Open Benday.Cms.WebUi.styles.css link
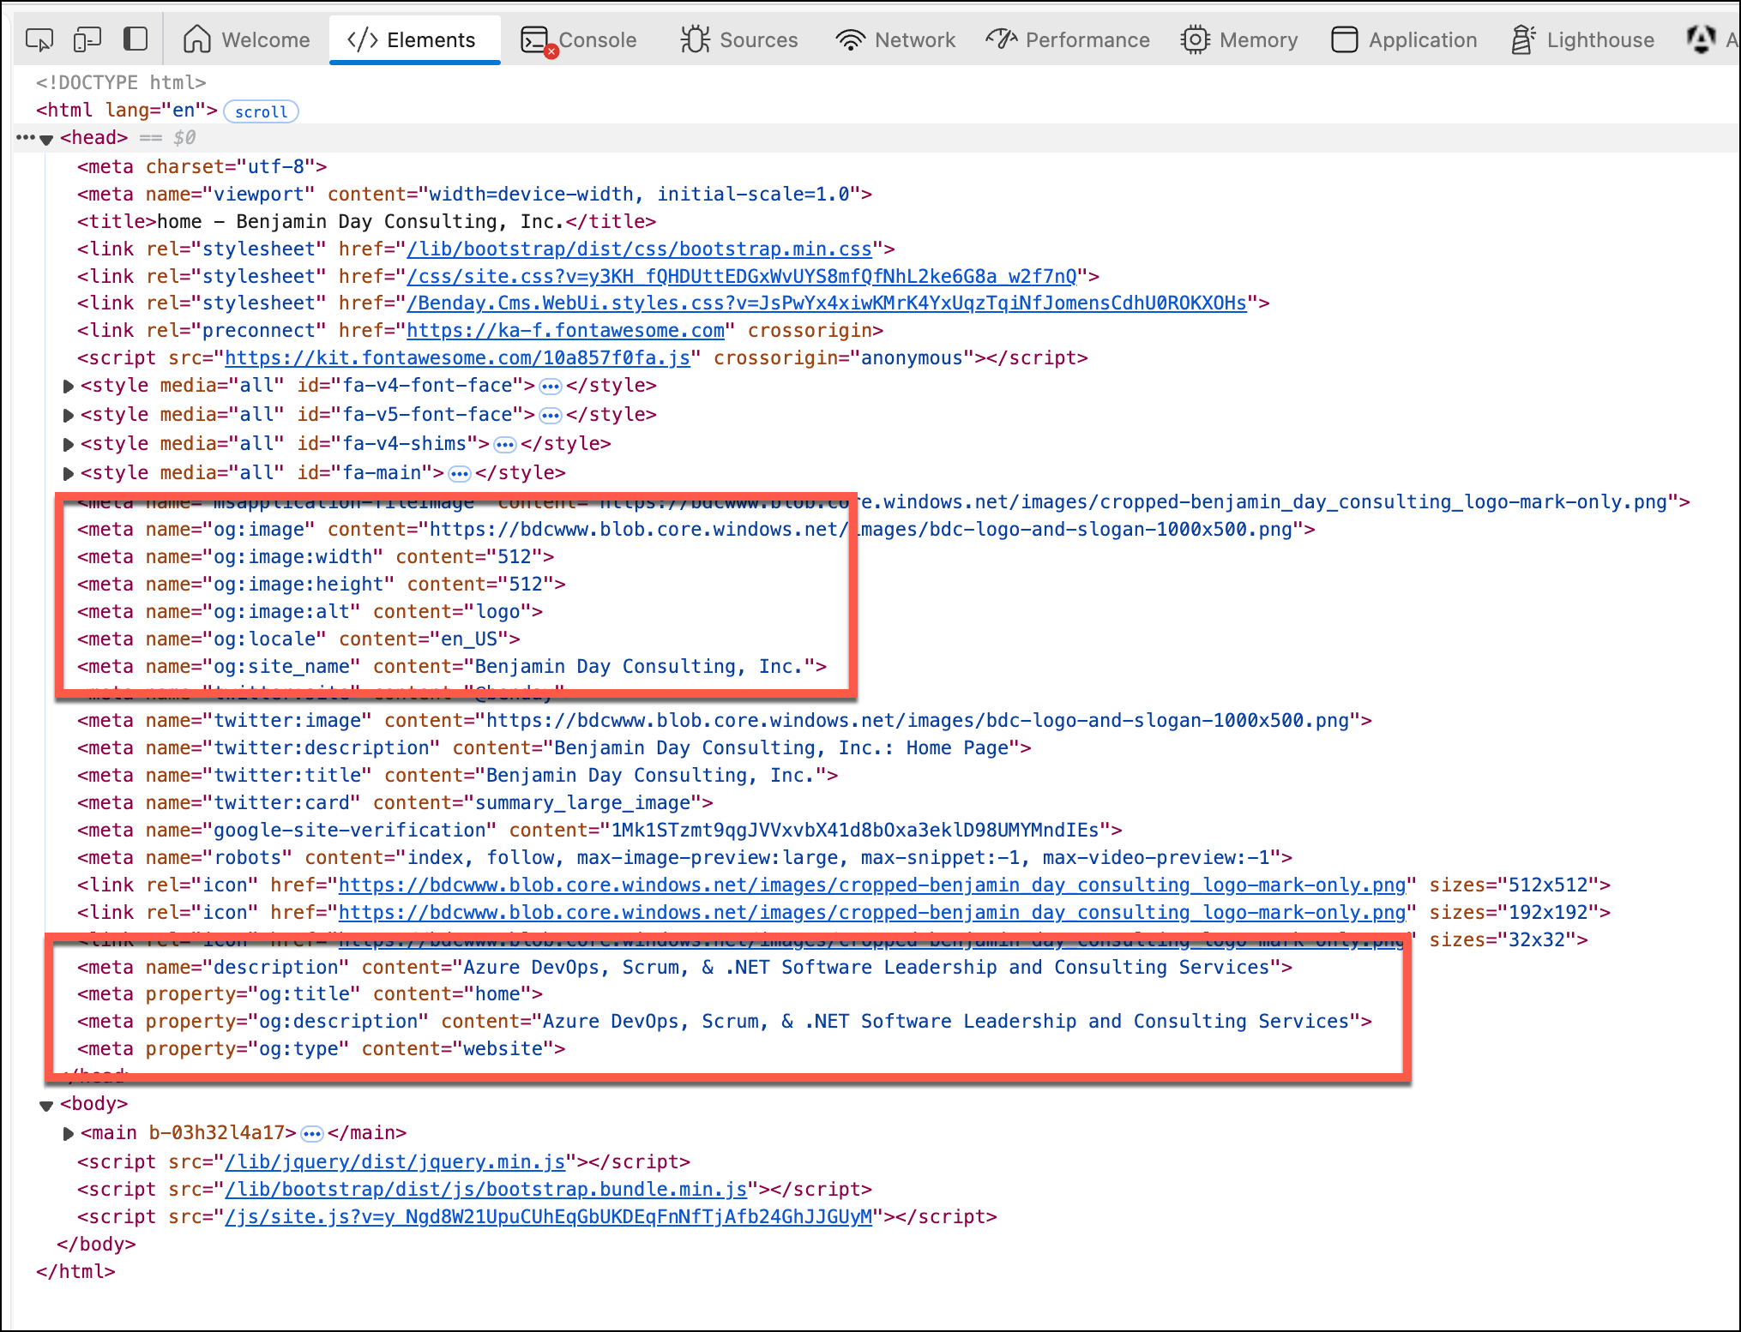 click(827, 303)
